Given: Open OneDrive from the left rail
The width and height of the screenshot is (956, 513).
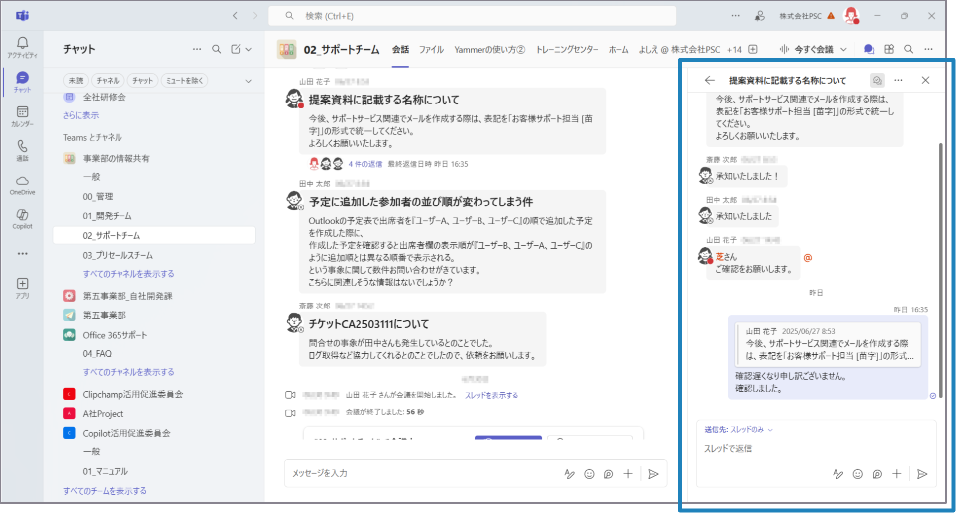Looking at the screenshot, I should tap(22, 185).
